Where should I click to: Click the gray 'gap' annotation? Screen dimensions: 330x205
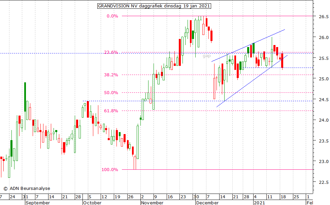pos(207,56)
